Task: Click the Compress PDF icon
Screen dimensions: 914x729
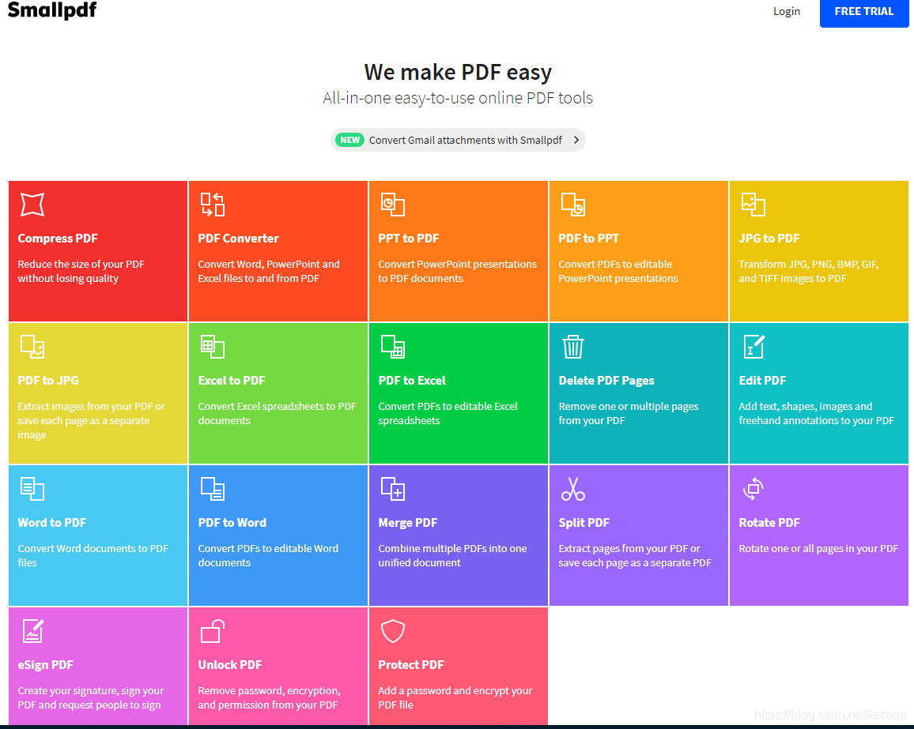Action: click(32, 205)
